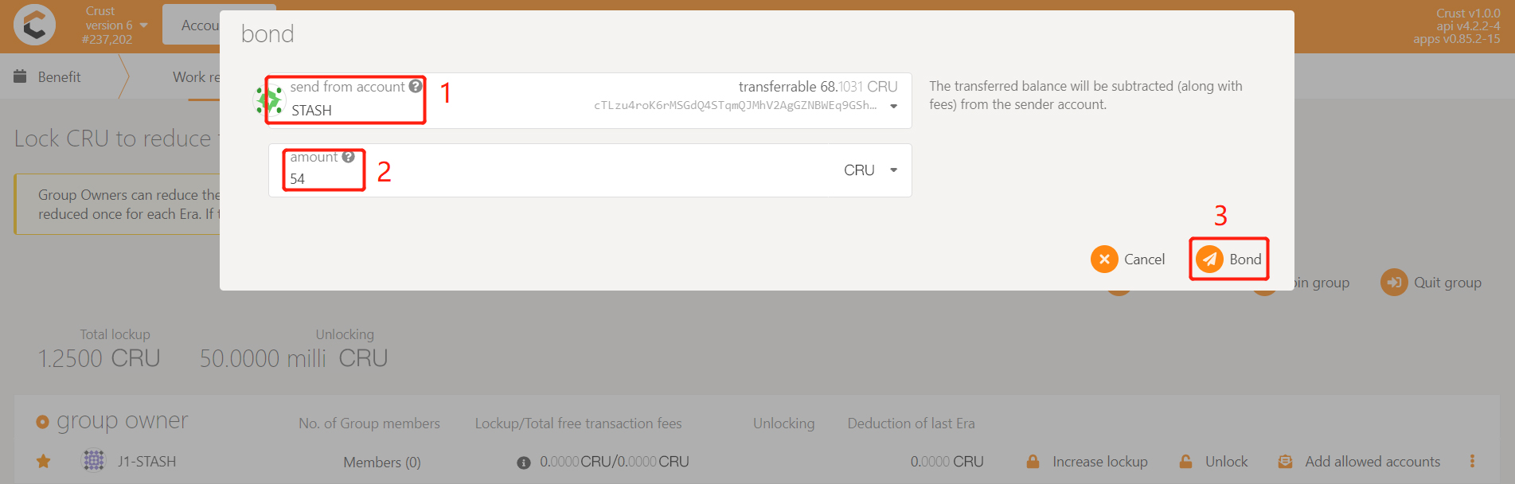
Task: Confirm with the Bond button
Action: (1228, 260)
